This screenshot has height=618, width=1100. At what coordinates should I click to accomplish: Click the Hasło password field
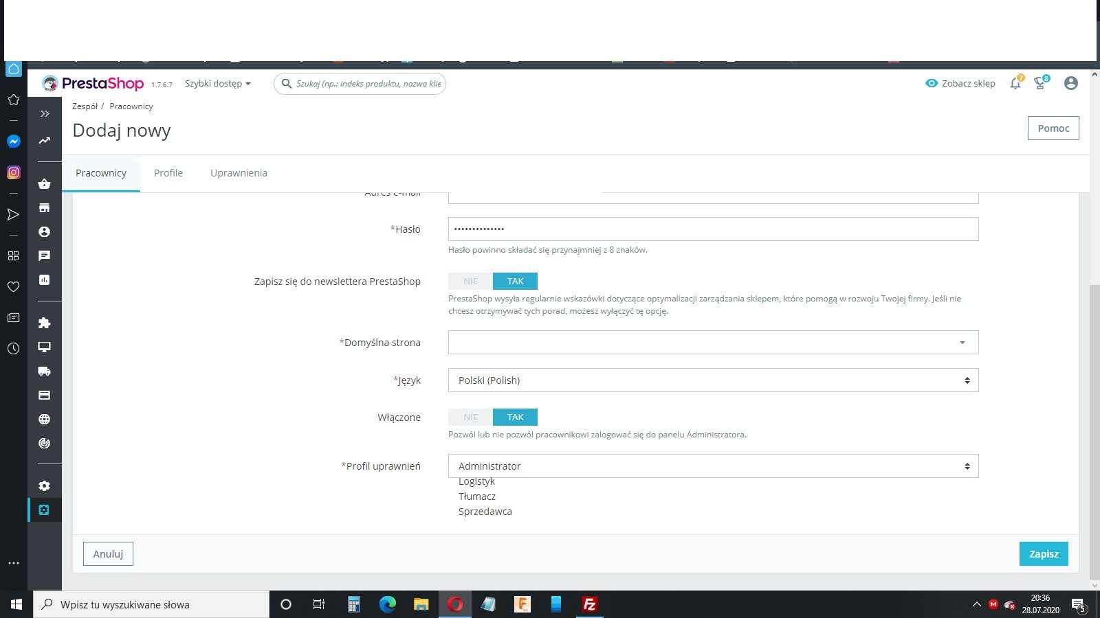(713, 229)
